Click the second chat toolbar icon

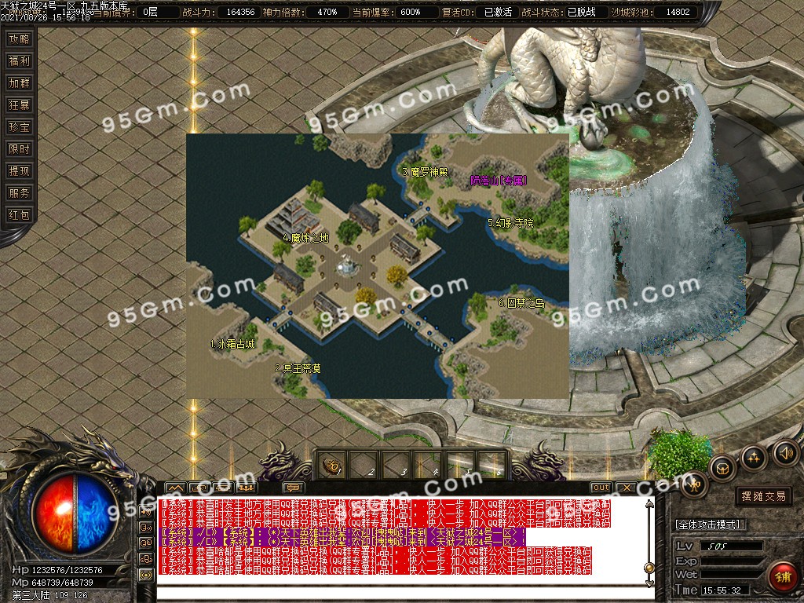tap(199, 488)
